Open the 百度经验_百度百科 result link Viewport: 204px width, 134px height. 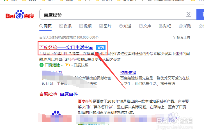coord(58,94)
